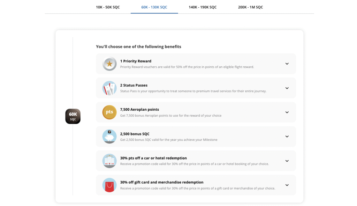Expand the 2 Status Passes chevron

point(287,88)
